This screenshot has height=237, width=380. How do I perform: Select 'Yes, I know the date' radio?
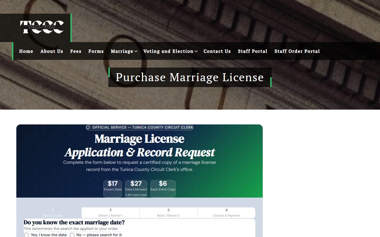26,235
